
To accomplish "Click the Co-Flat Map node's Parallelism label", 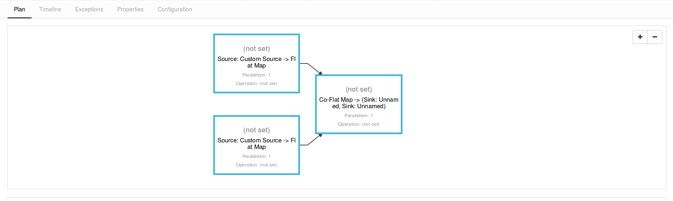I will pos(359,116).
